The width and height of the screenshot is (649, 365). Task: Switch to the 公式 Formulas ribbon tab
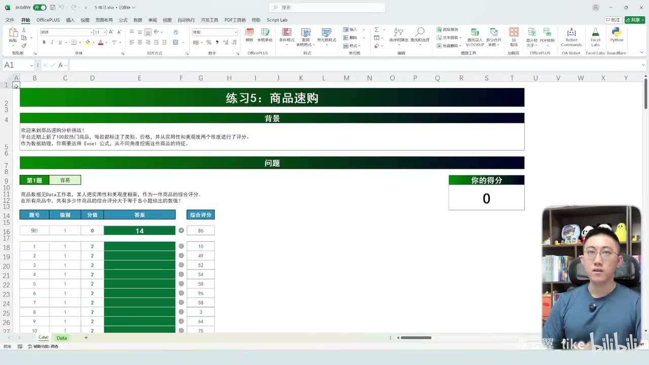[123, 20]
